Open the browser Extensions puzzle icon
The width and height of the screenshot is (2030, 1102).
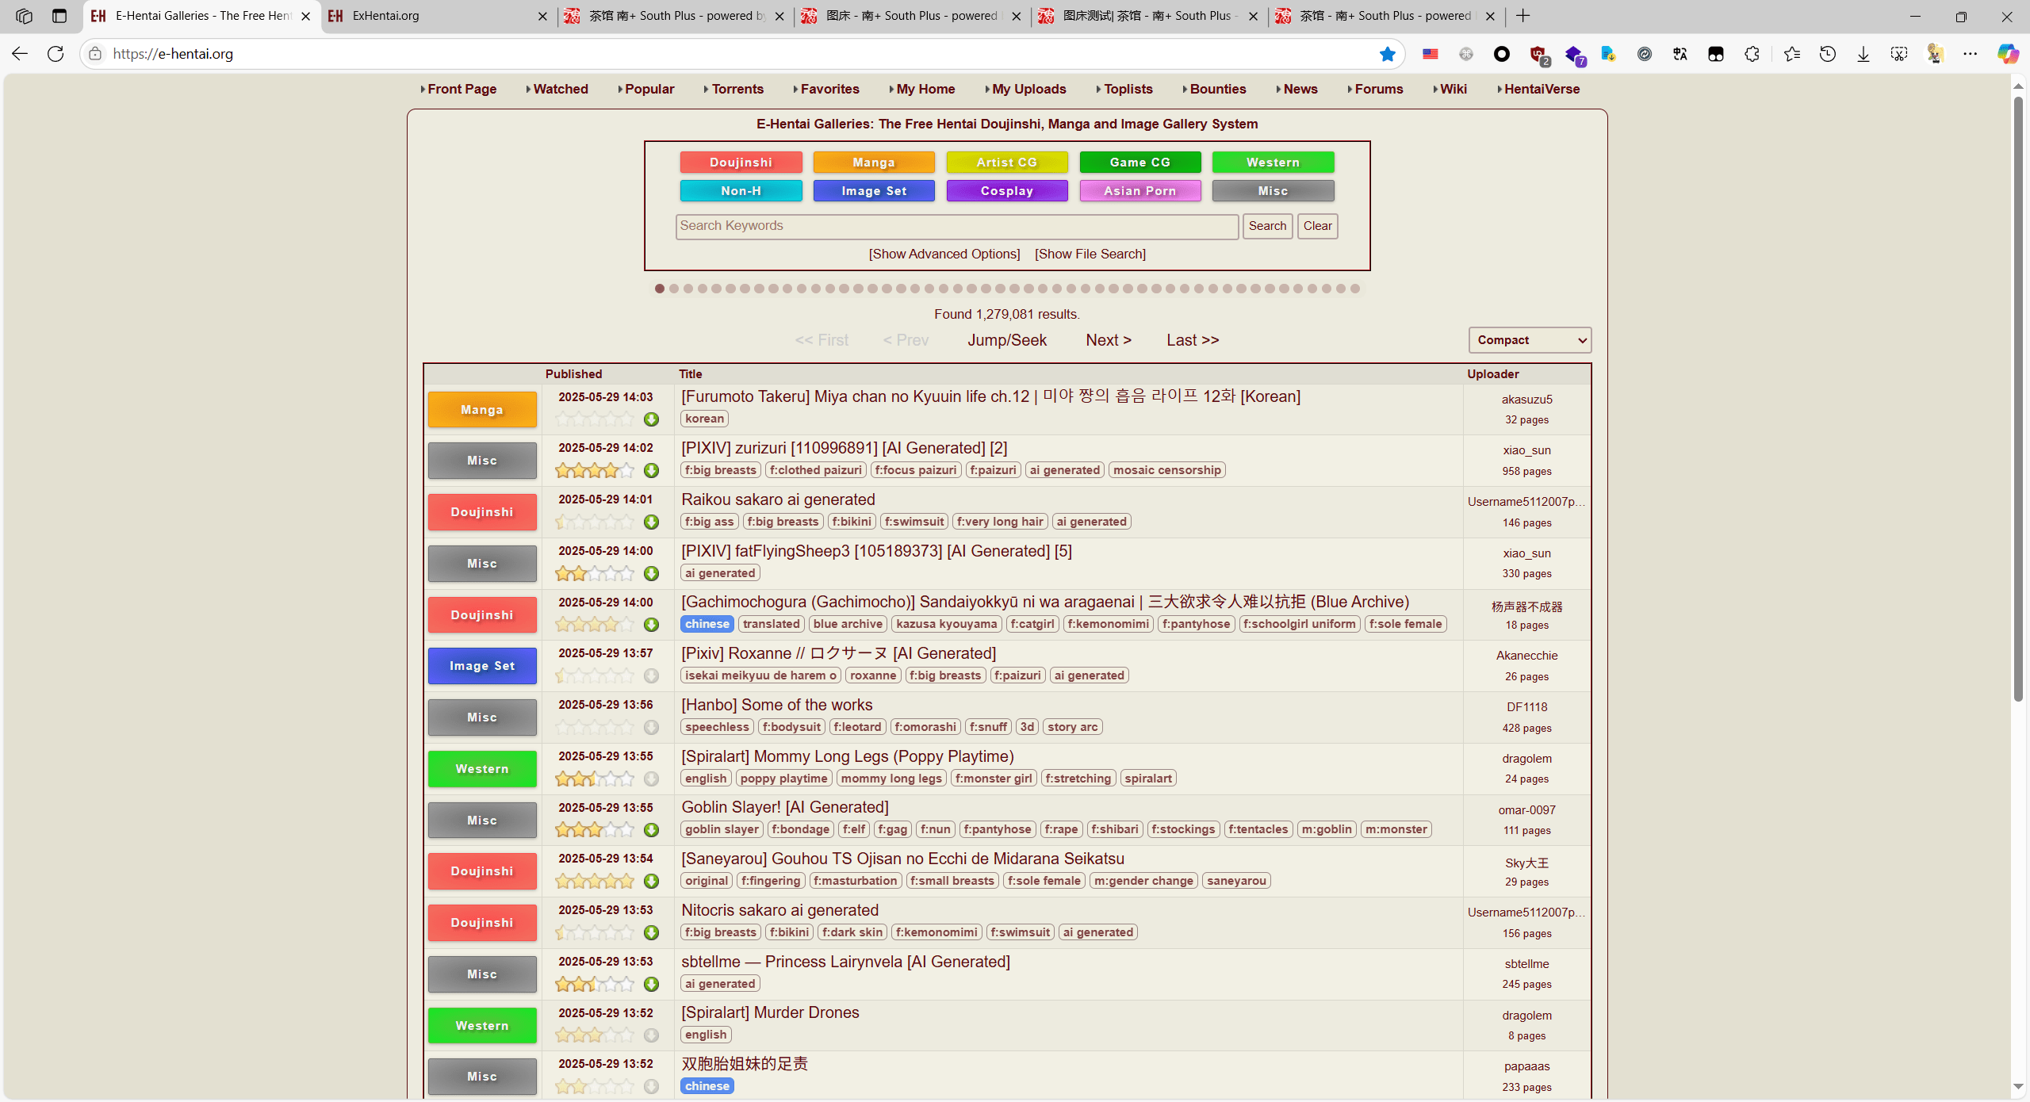(x=1752, y=54)
